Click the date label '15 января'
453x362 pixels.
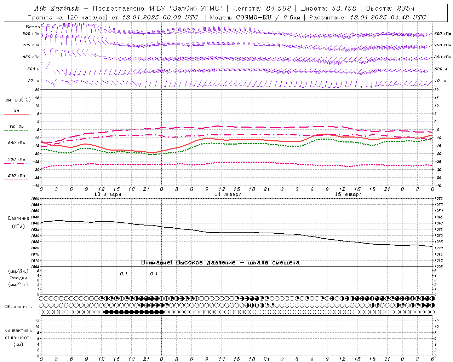[348, 194]
